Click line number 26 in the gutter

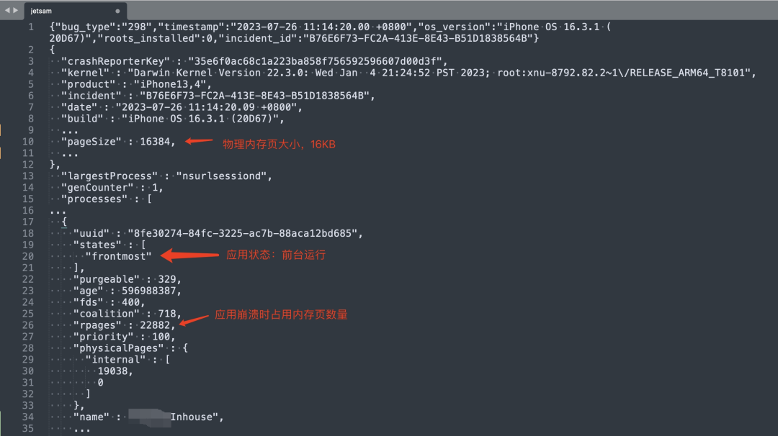click(28, 325)
